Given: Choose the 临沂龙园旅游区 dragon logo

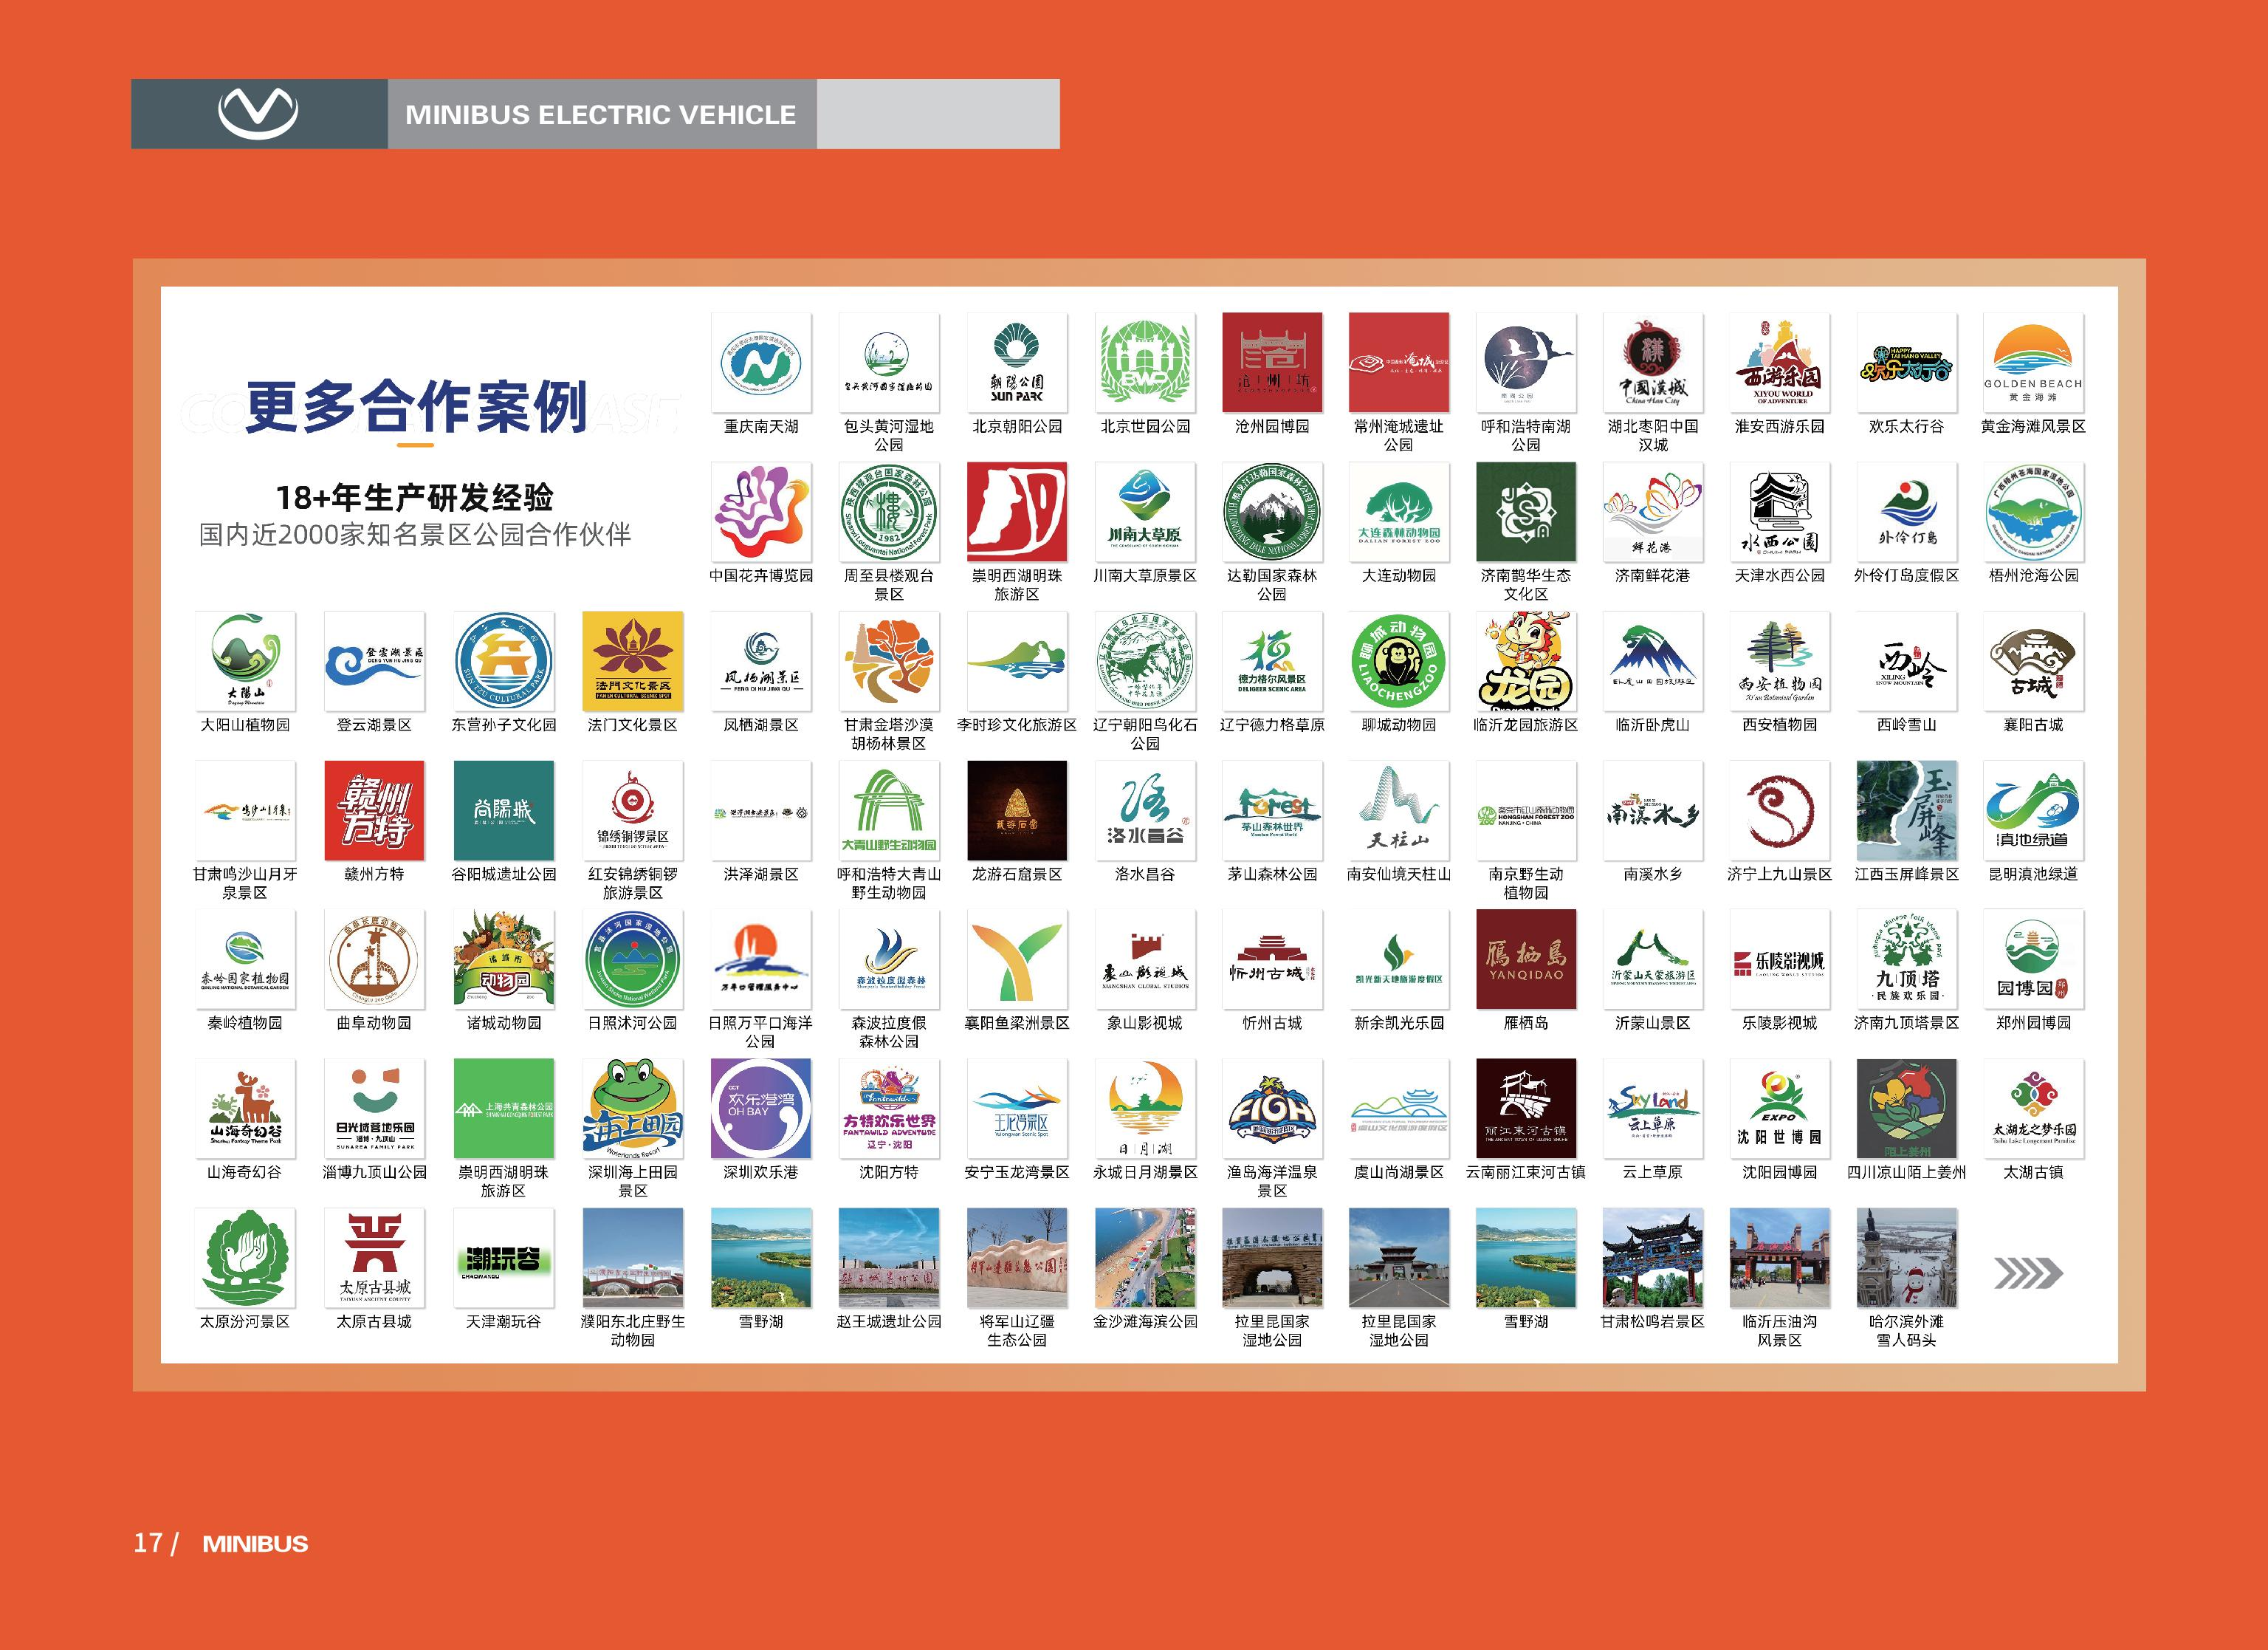Looking at the screenshot, I should point(1526,661).
